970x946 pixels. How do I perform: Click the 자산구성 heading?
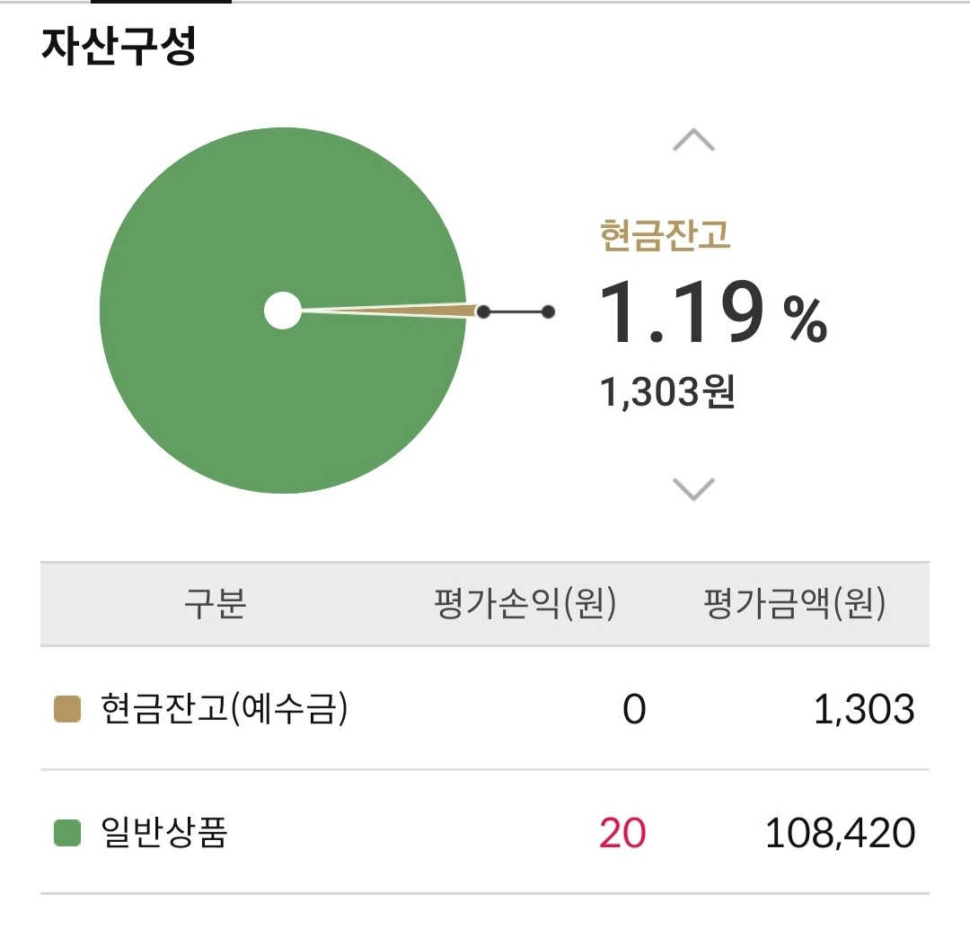(x=119, y=46)
